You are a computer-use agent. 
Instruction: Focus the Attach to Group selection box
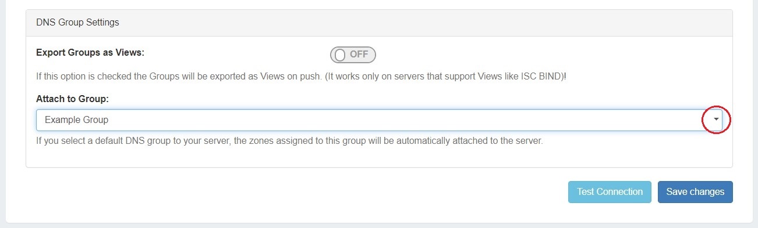pos(380,120)
